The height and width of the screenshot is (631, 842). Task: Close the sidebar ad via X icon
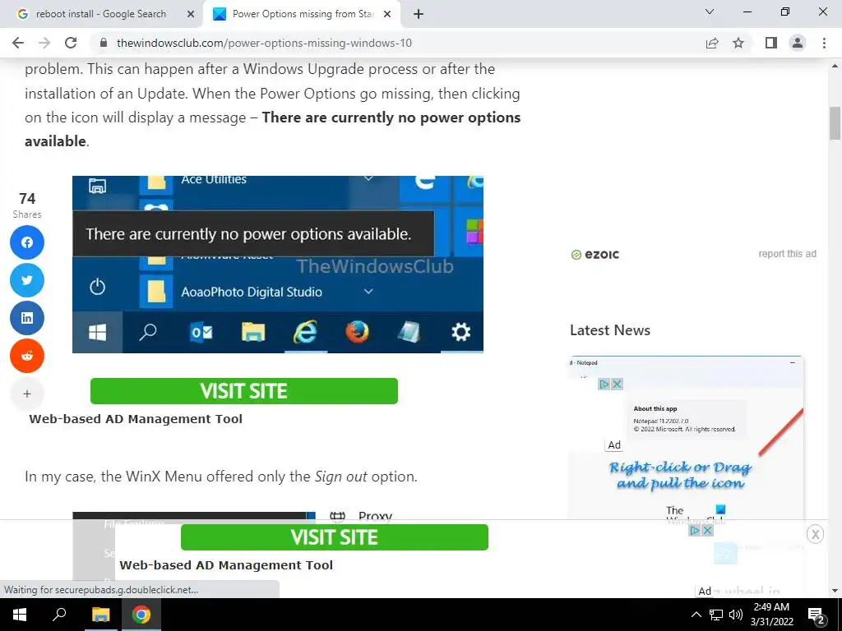618,385
